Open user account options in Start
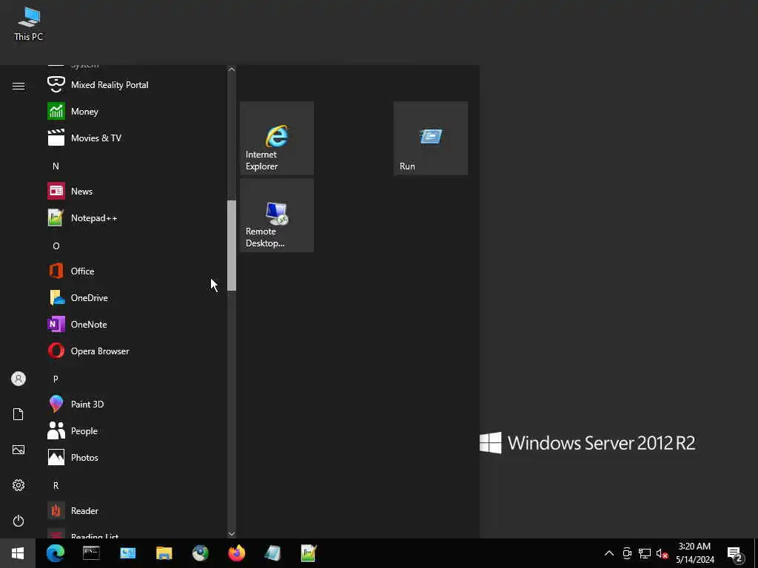 (x=19, y=379)
